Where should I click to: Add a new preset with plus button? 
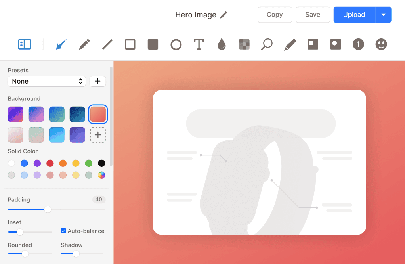(97, 81)
